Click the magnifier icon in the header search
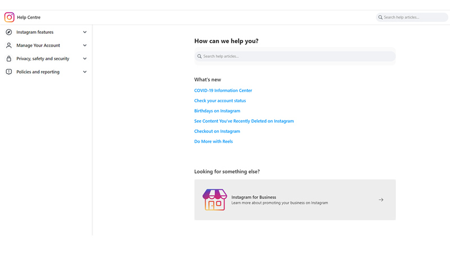The width and height of the screenshot is (450, 253). [x=380, y=17]
